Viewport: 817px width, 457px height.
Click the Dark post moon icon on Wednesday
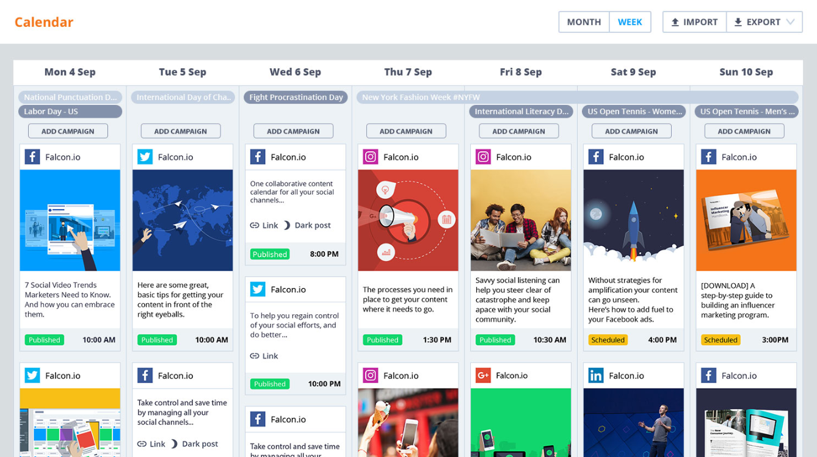tap(287, 225)
